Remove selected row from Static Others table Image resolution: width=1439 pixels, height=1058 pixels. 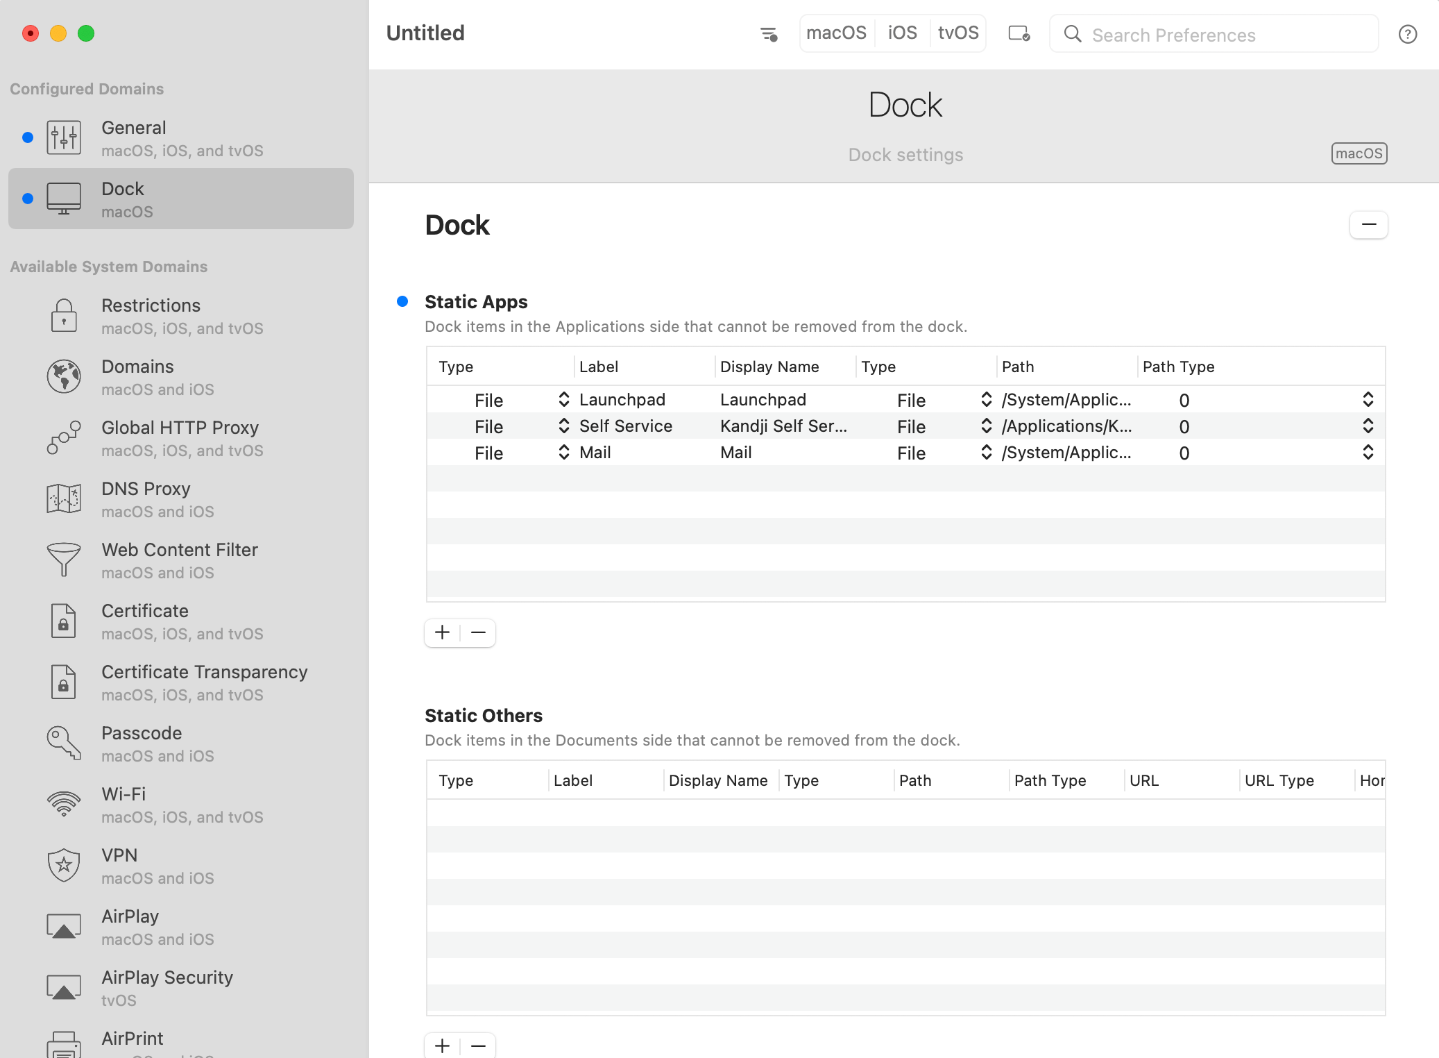(478, 1046)
